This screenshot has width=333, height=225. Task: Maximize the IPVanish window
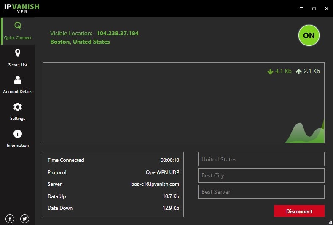click(x=314, y=8)
